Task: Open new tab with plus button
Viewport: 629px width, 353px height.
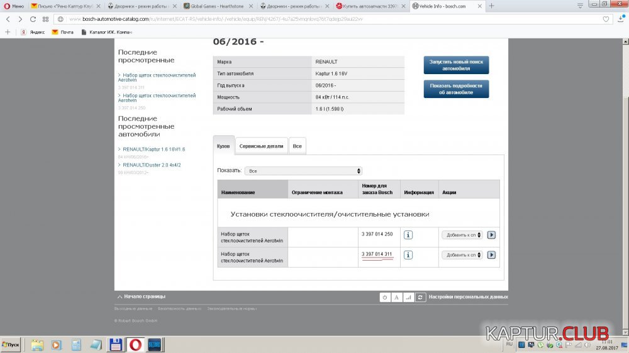Action: click(x=491, y=6)
